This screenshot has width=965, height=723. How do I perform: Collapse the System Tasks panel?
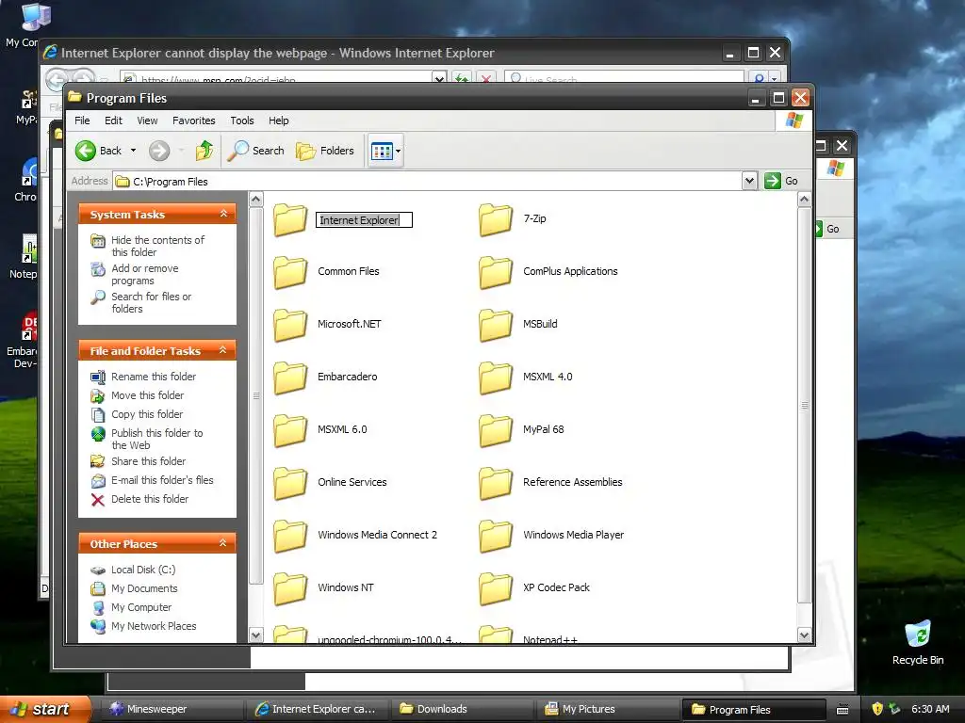(223, 214)
